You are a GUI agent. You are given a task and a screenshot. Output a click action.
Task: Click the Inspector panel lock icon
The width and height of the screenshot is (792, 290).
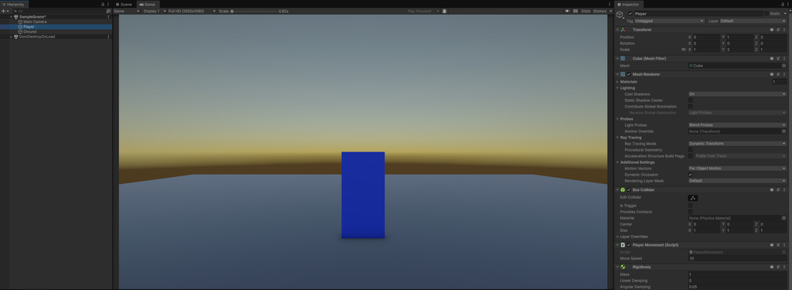tap(782, 4)
